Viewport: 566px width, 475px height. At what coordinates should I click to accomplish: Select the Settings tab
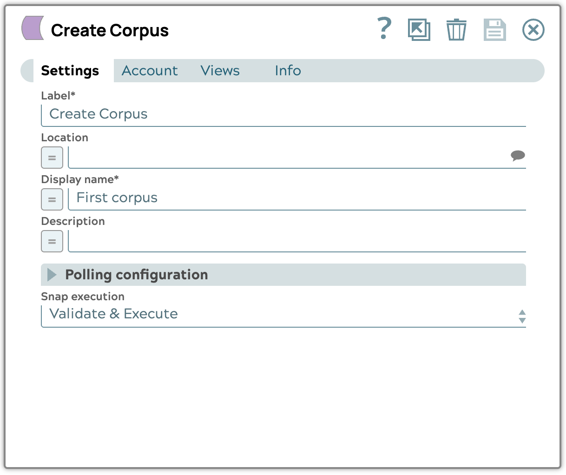point(70,71)
